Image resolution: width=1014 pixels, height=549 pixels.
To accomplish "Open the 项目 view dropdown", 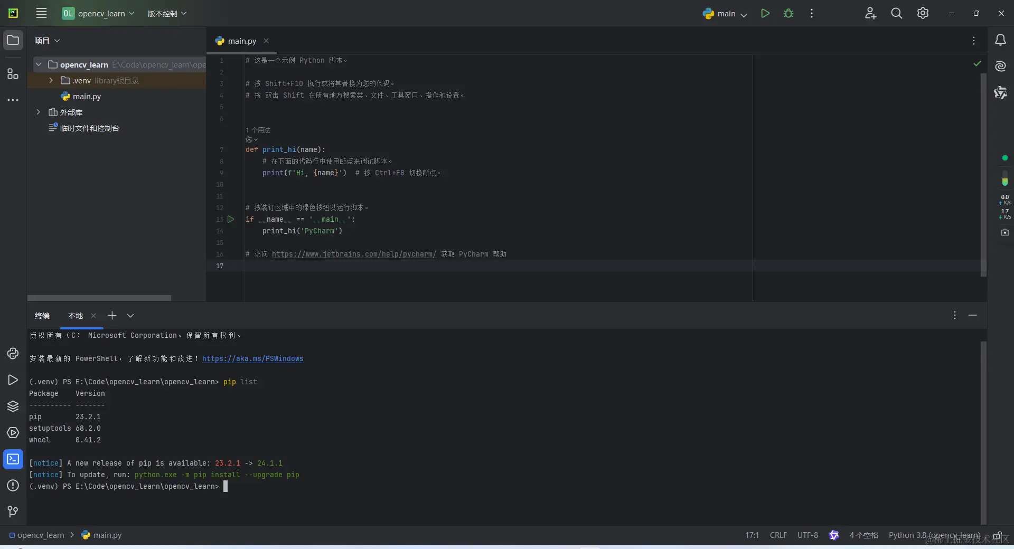I will click(x=47, y=41).
